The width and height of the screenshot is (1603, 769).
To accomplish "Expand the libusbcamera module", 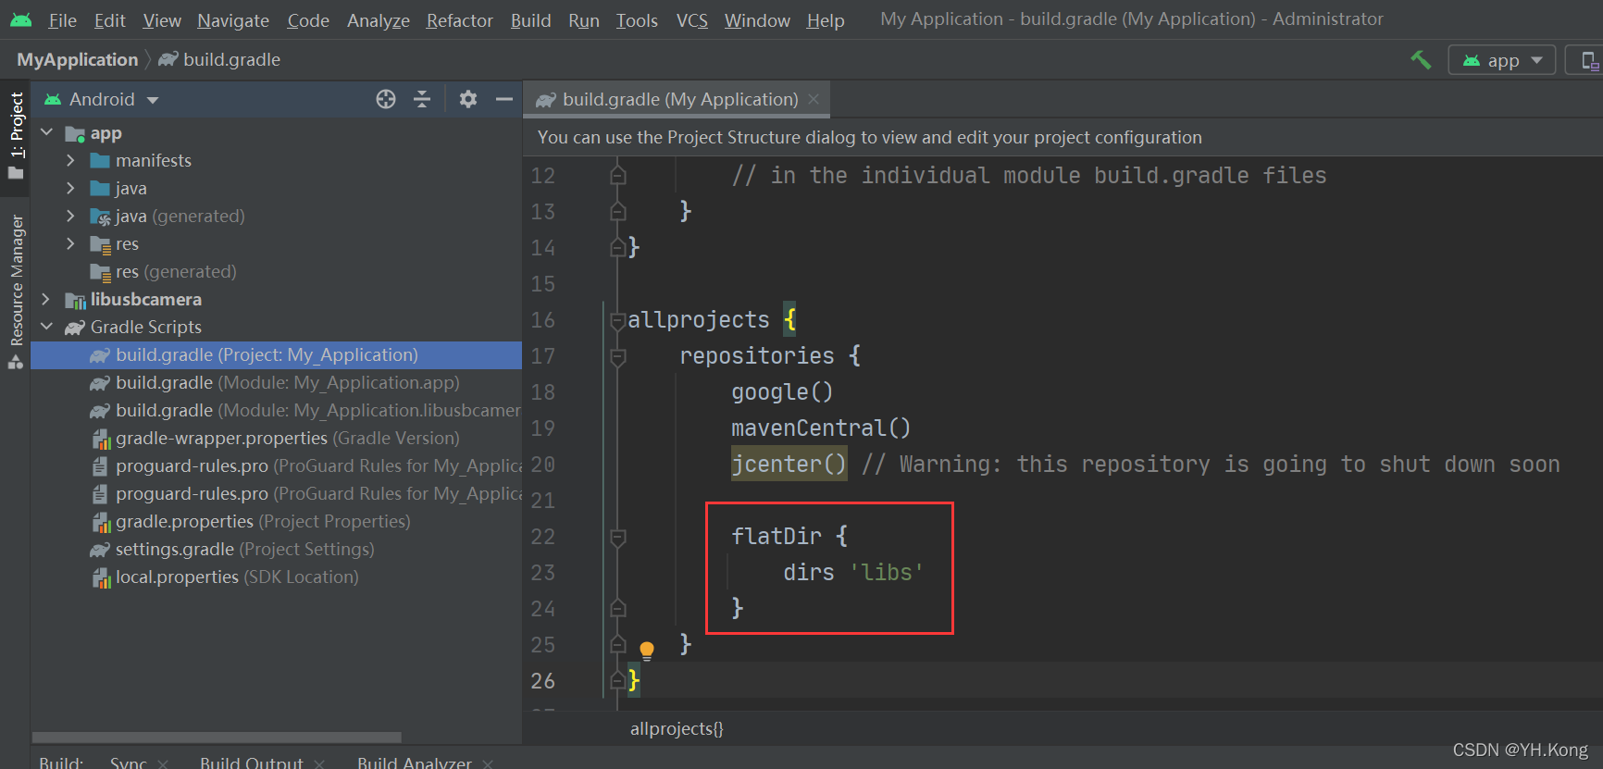I will [x=46, y=300].
